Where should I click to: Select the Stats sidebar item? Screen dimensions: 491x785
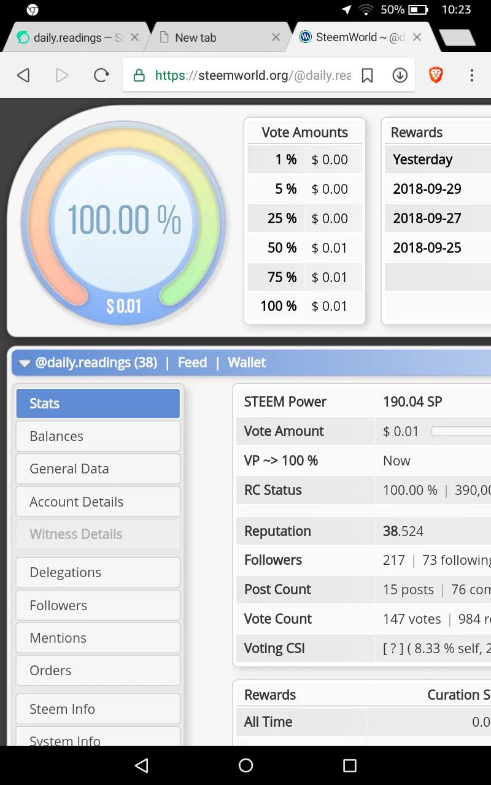98,404
